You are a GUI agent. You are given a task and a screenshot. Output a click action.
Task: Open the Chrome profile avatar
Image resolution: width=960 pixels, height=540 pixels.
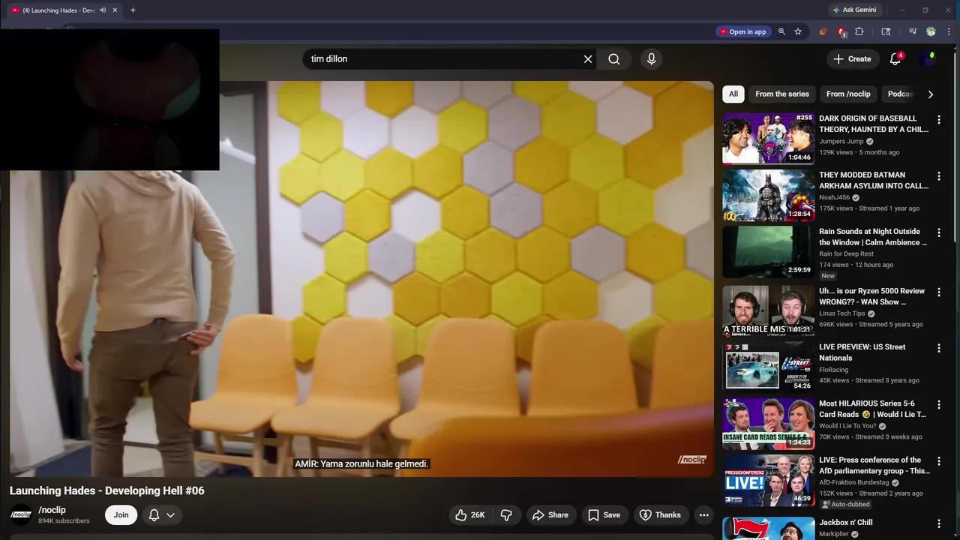click(x=931, y=31)
